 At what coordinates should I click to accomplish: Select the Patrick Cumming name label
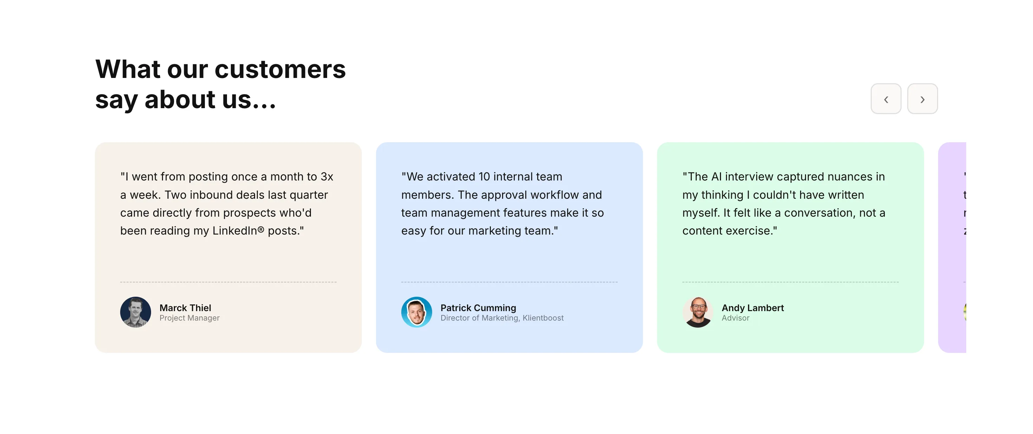tap(478, 307)
